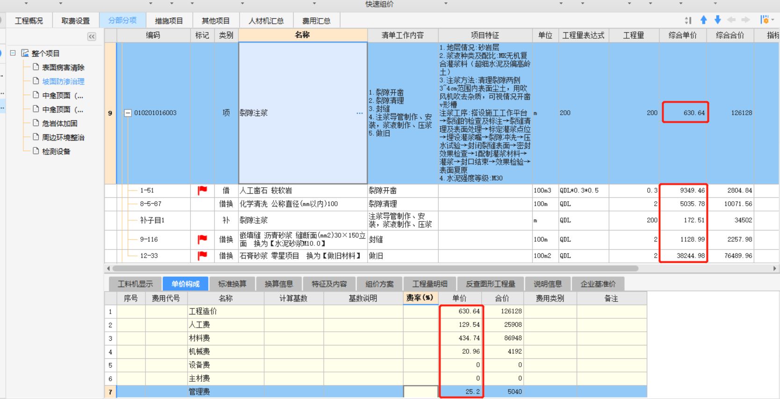Switch to 分部分项 tab

pyautogui.click(x=123, y=21)
